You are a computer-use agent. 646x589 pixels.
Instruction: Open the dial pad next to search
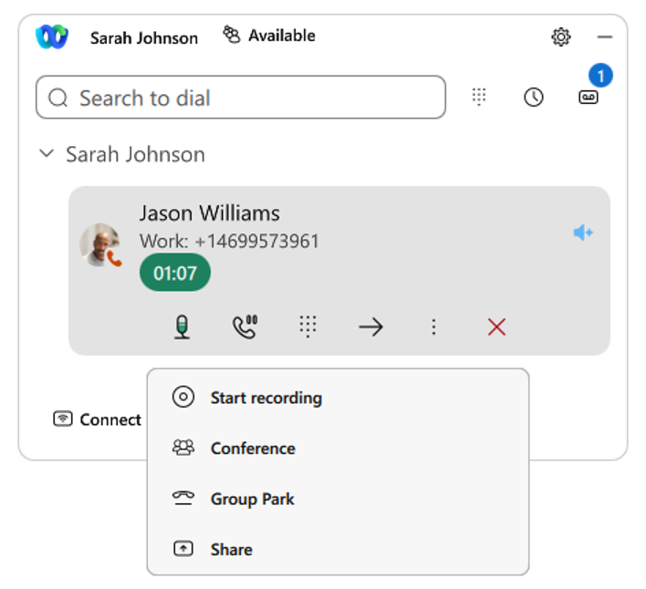click(x=479, y=98)
